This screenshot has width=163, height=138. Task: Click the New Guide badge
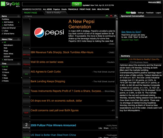tap(131, 13)
